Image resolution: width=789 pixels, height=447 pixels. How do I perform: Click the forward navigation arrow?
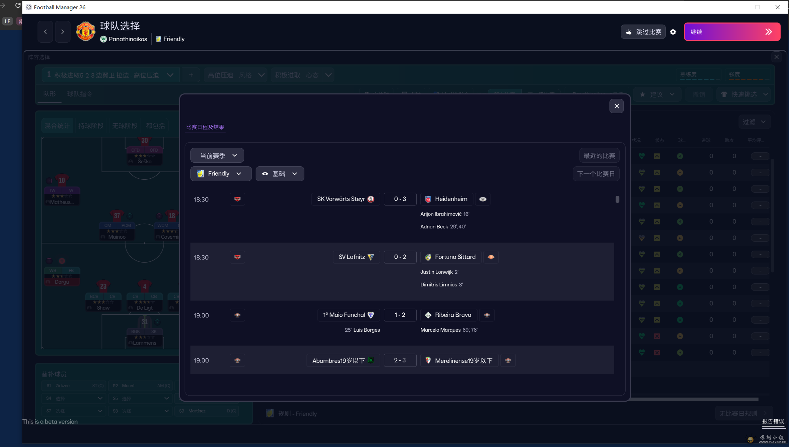[x=62, y=32]
